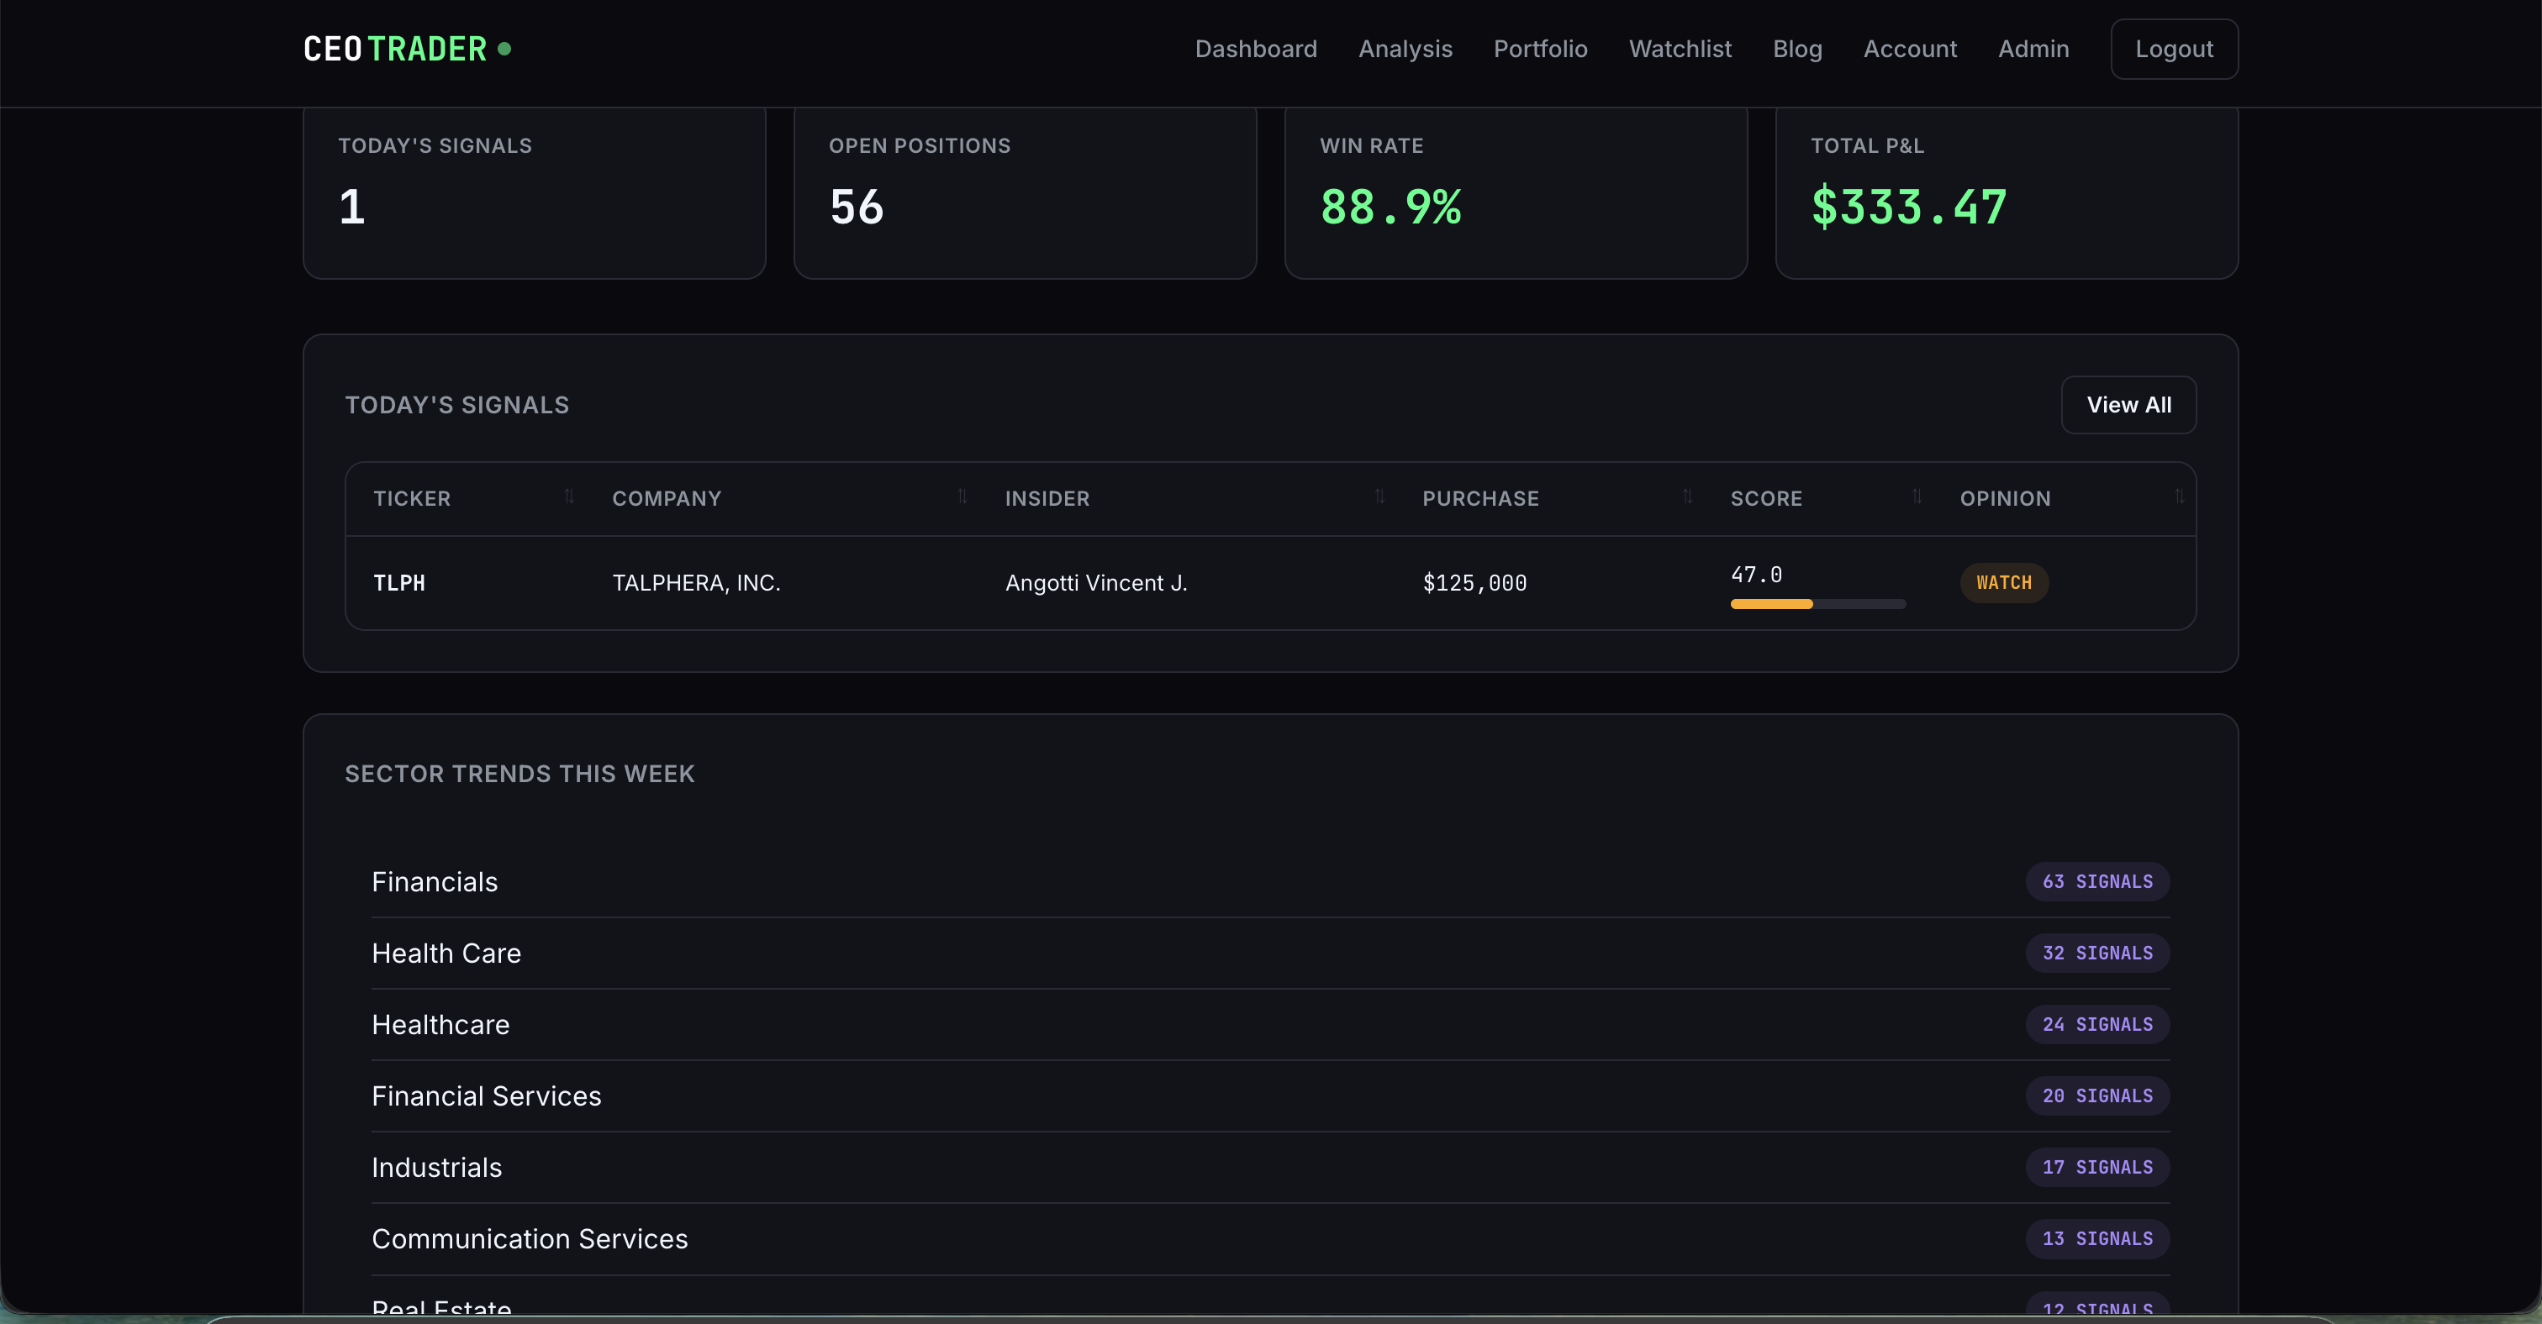Click the 24 SIGNALS badge

coord(2097,1024)
